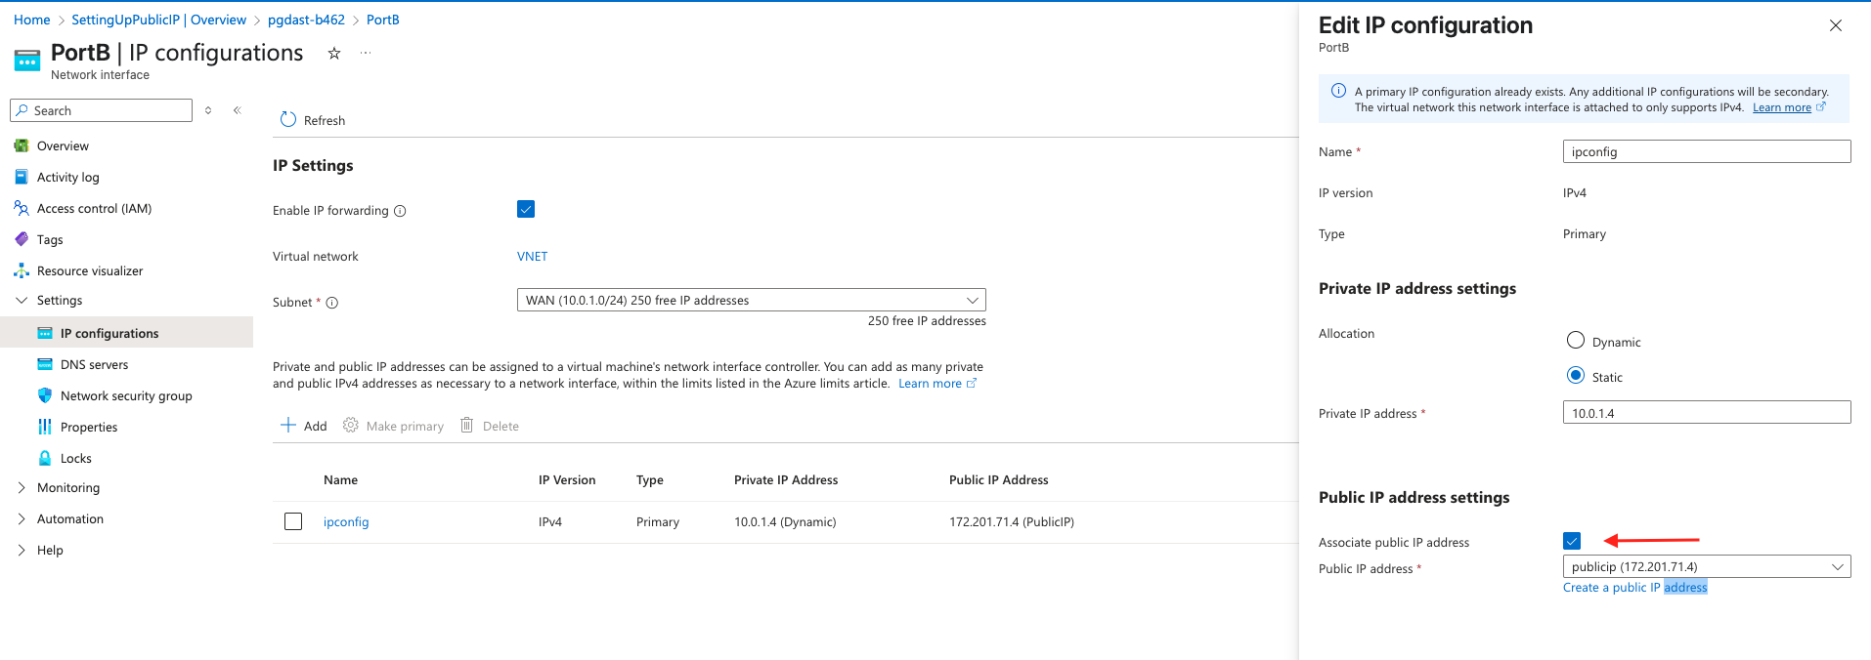Select Dynamic allocation radio button

click(1576, 340)
